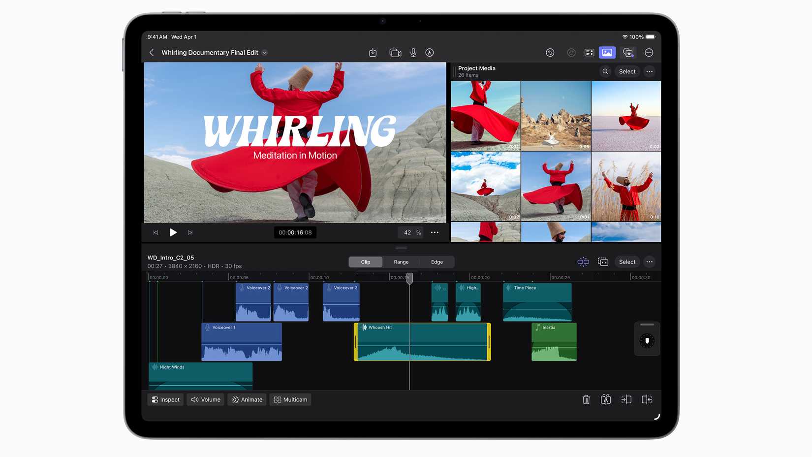
Task: Tap the jog wheel control
Action: (647, 340)
